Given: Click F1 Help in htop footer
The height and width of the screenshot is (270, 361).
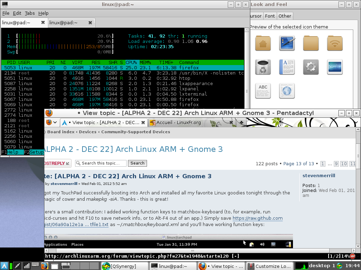Looking at the screenshot, I should click(x=12, y=152).
